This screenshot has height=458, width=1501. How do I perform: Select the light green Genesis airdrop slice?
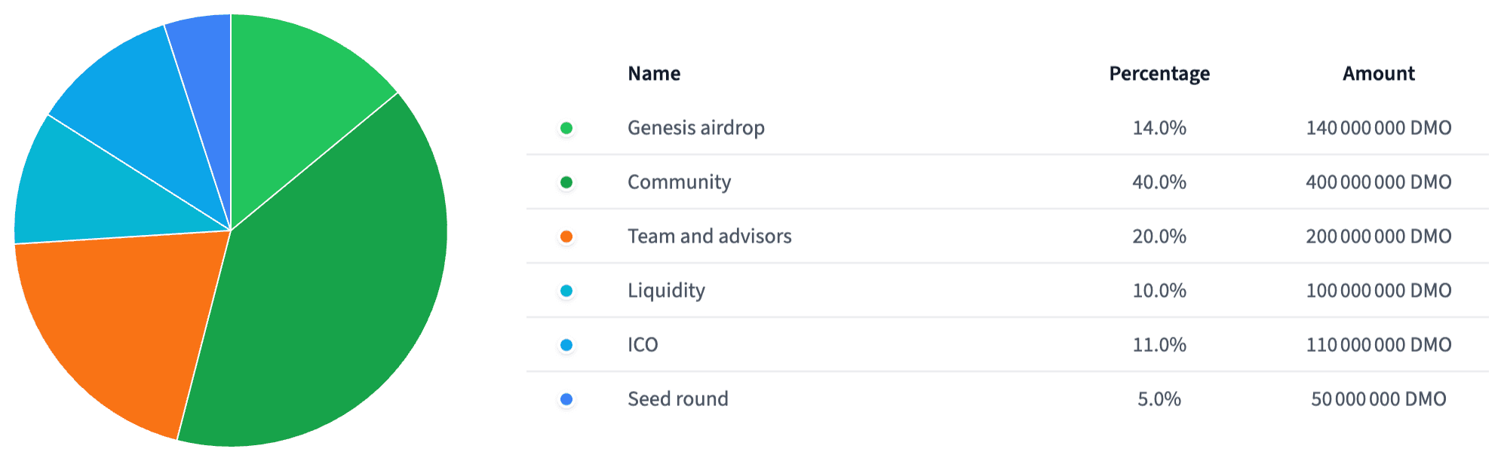294,90
